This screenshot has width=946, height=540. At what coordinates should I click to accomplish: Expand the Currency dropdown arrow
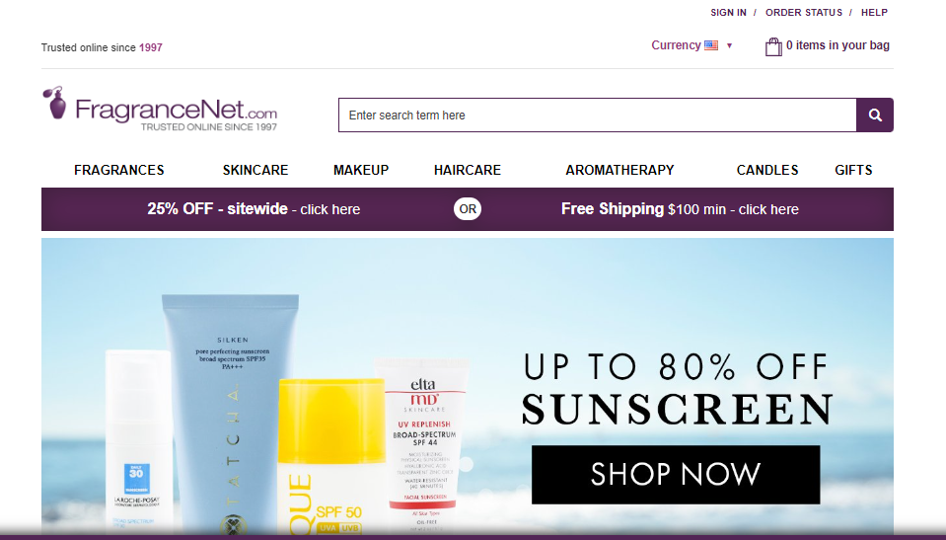[729, 46]
